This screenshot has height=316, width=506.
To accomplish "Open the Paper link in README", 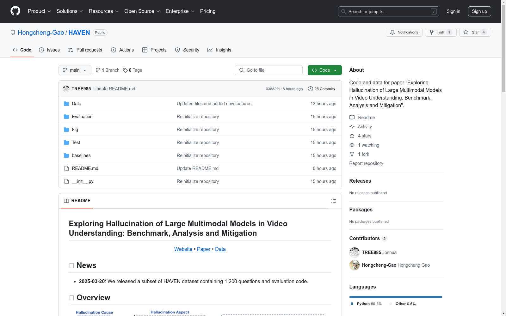I will click(x=204, y=249).
